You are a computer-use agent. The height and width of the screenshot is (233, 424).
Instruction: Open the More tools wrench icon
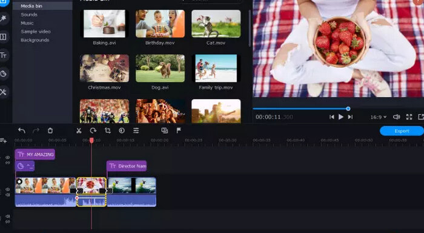pos(3,92)
